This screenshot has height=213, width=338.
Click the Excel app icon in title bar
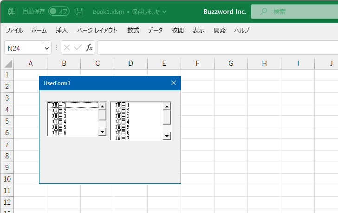[x=12, y=12]
